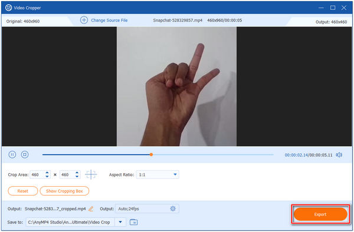Click the Output: 460x460 label
Image resolution: width=354 pixels, height=232 pixels.
tap(331, 22)
